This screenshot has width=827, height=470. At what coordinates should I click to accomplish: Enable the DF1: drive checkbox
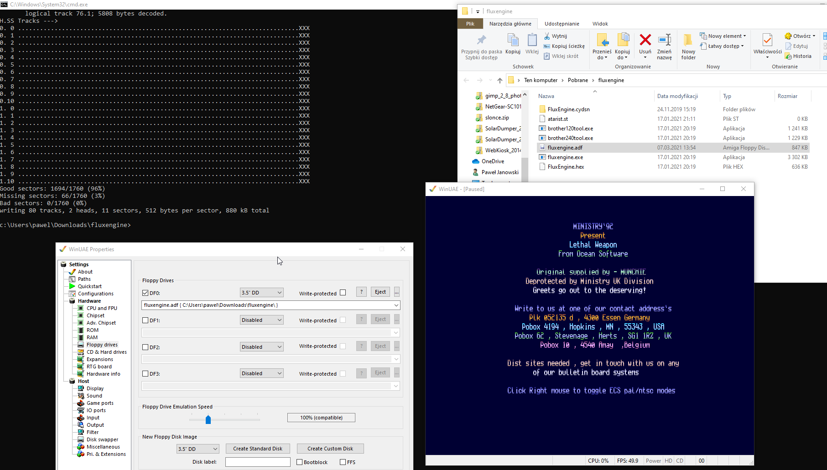tap(146, 320)
